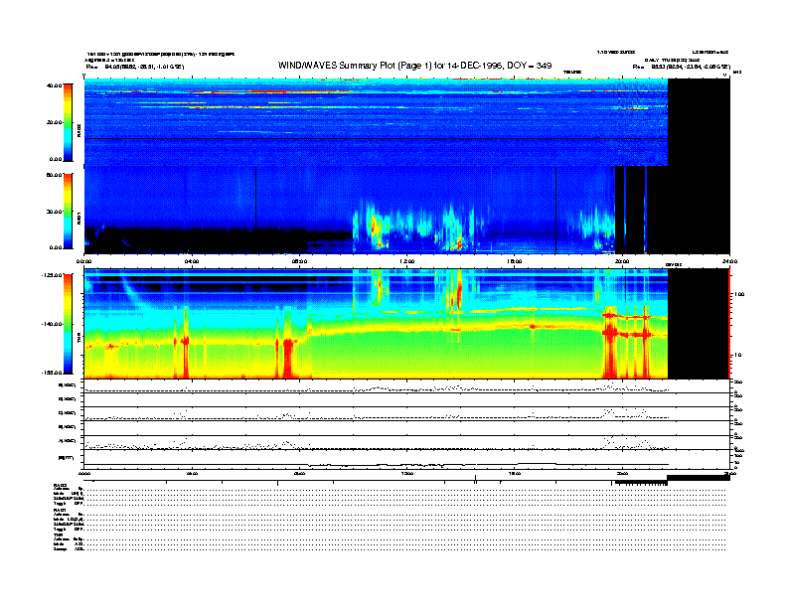
Task: Click the TNR color scale bar
Action: [x=68, y=324]
